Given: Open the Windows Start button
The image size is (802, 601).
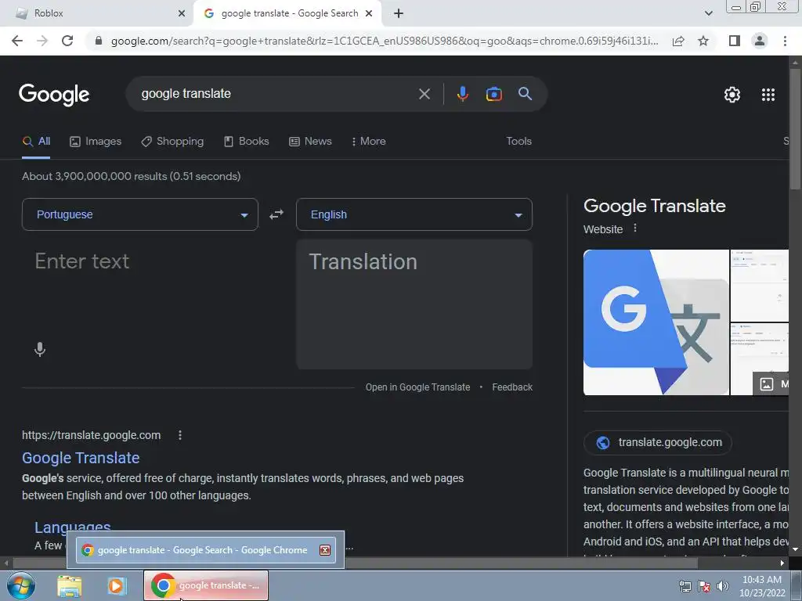Looking at the screenshot, I should pyautogui.click(x=21, y=585).
